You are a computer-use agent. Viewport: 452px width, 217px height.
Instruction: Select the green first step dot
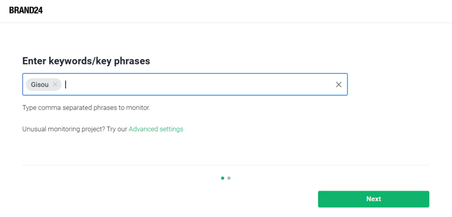coord(222,178)
